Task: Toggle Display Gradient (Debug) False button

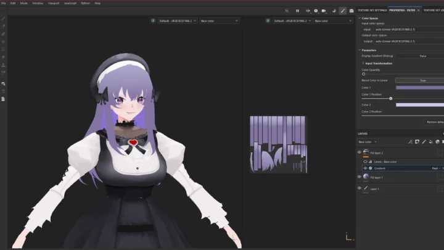Action: (x=420, y=56)
